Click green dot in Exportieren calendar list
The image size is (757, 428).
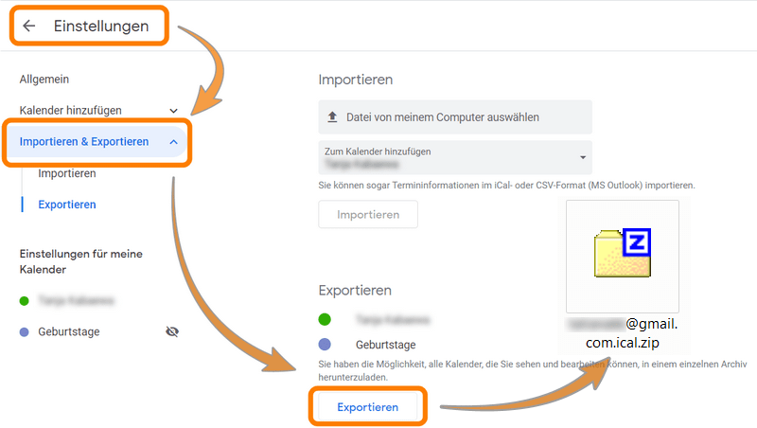coord(325,319)
